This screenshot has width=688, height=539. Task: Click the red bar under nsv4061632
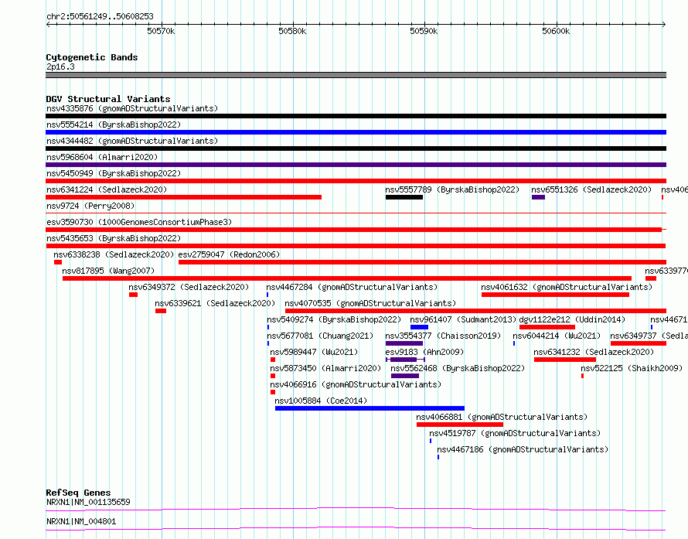click(x=555, y=295)
